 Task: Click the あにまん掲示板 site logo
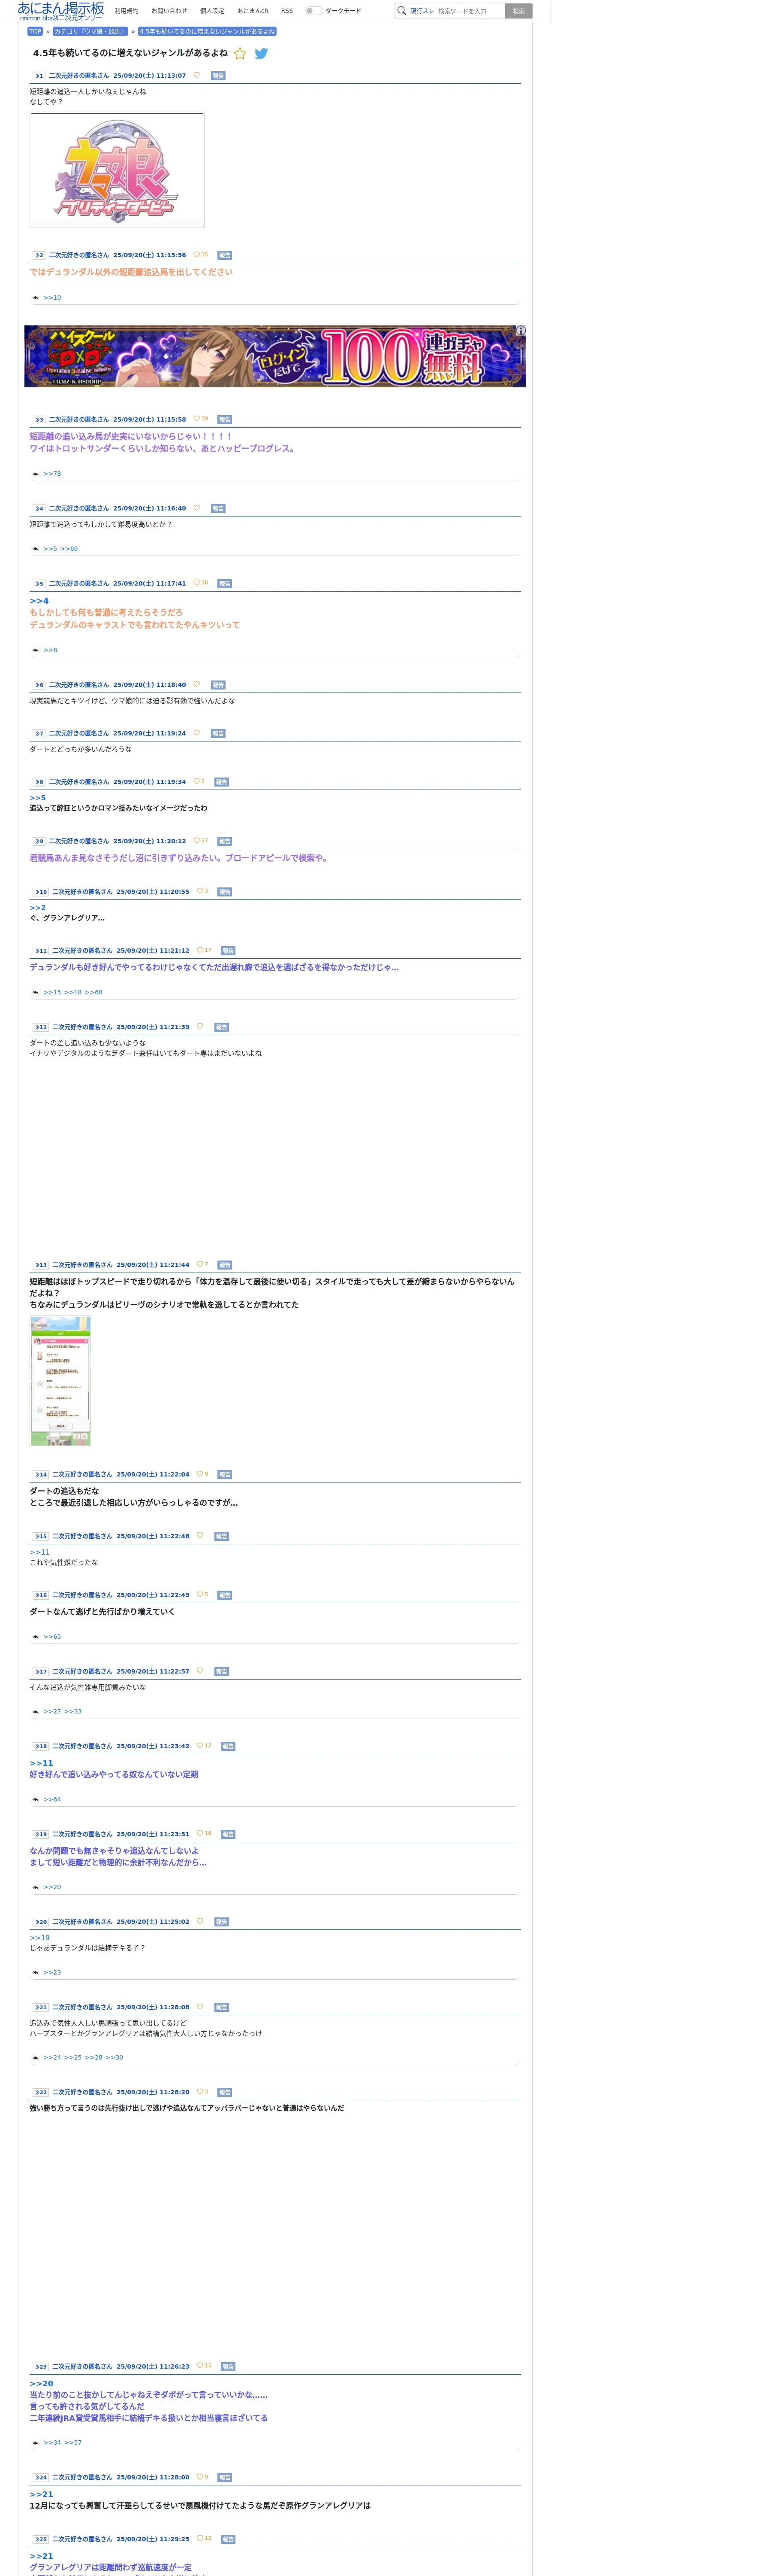point(61,11)
